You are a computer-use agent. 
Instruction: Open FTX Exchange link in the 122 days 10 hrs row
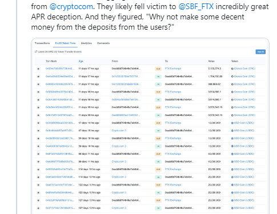(x=173, y=185)
